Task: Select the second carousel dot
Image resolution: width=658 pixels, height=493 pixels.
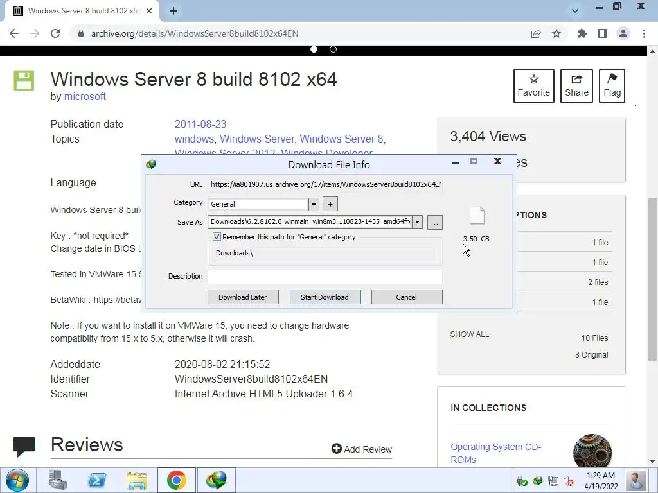Action: click(x=333, y=49)
